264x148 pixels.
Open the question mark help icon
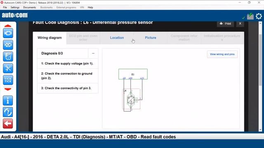(8, 112)
